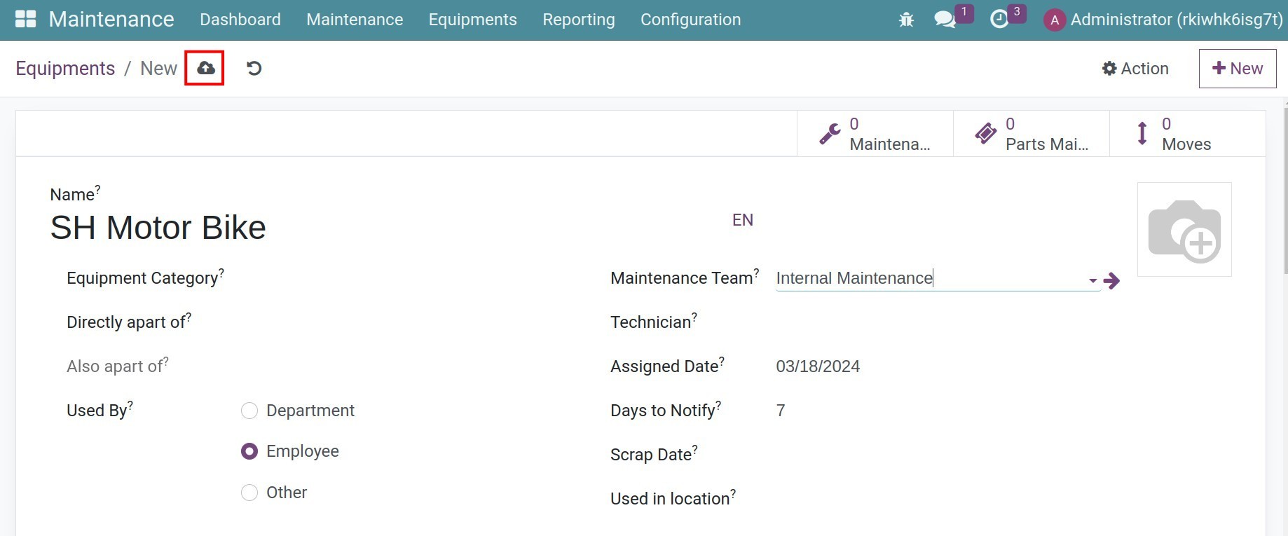Click the vertical scrollbar on the right
1288x536 pixels.
coord(1285,189)
